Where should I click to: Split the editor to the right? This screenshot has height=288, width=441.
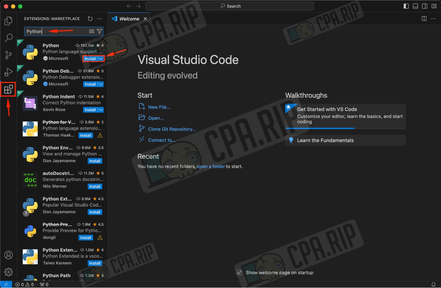tap(424, 19)
